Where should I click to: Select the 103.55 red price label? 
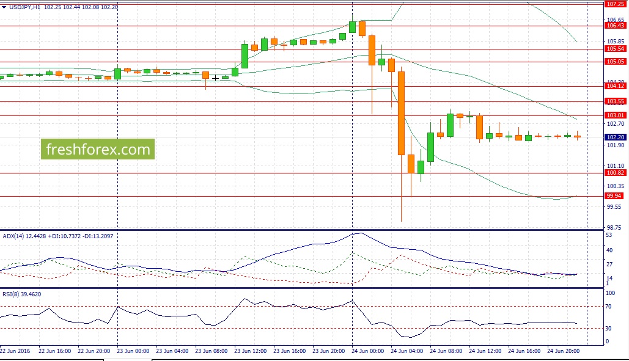tap(615, 102)
